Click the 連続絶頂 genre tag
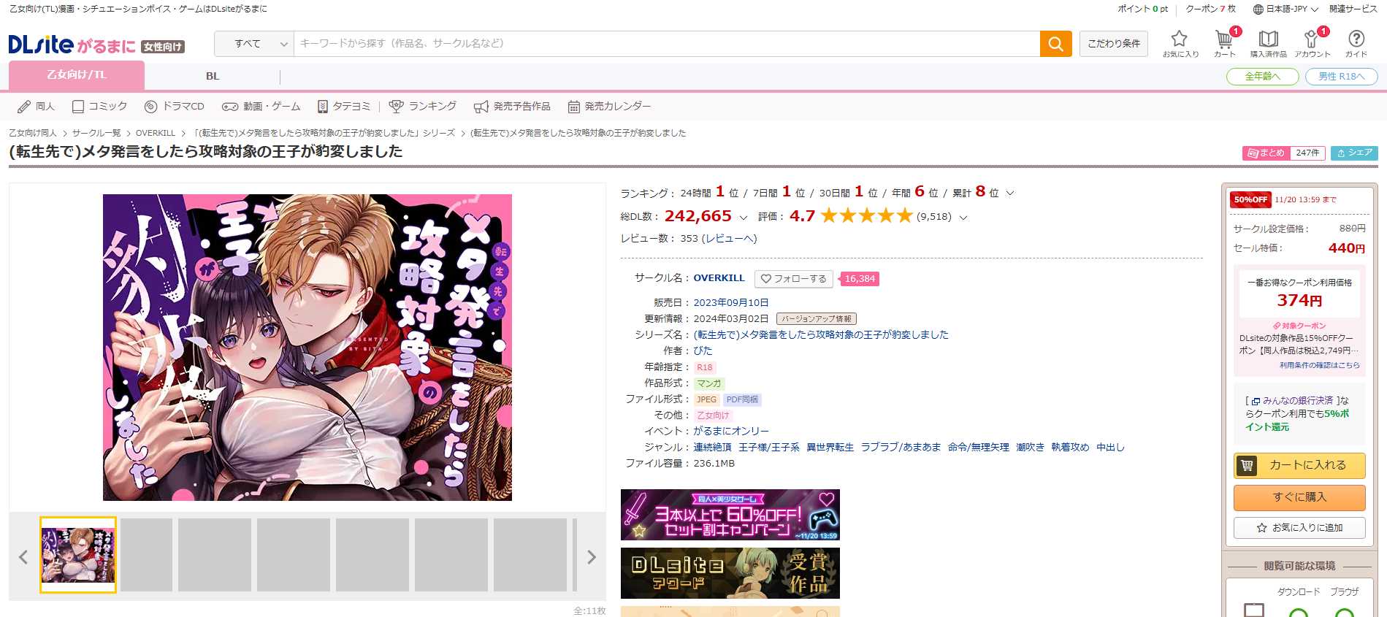The image size is (1387, 617). (712, 448)
